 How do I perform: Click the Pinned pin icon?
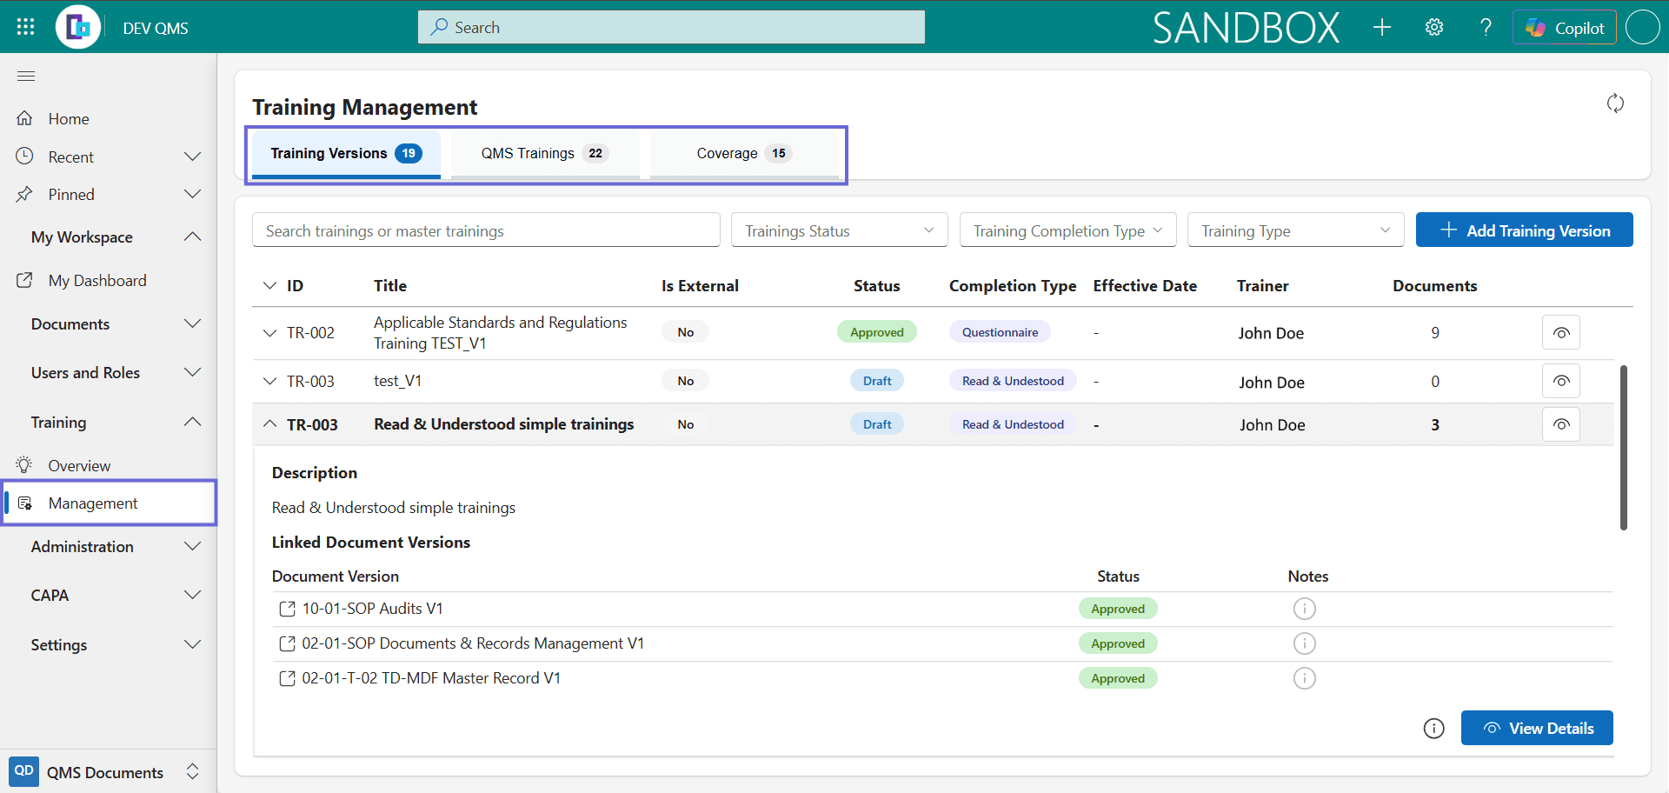tap(24, 195)
